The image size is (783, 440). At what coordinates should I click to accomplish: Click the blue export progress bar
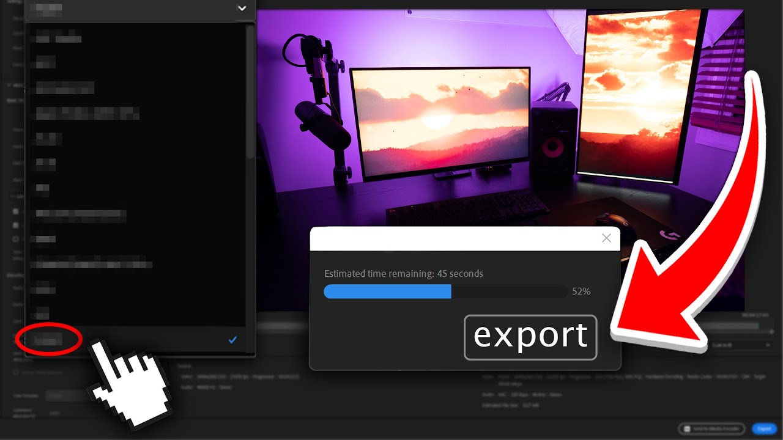[x=387, y=291]
